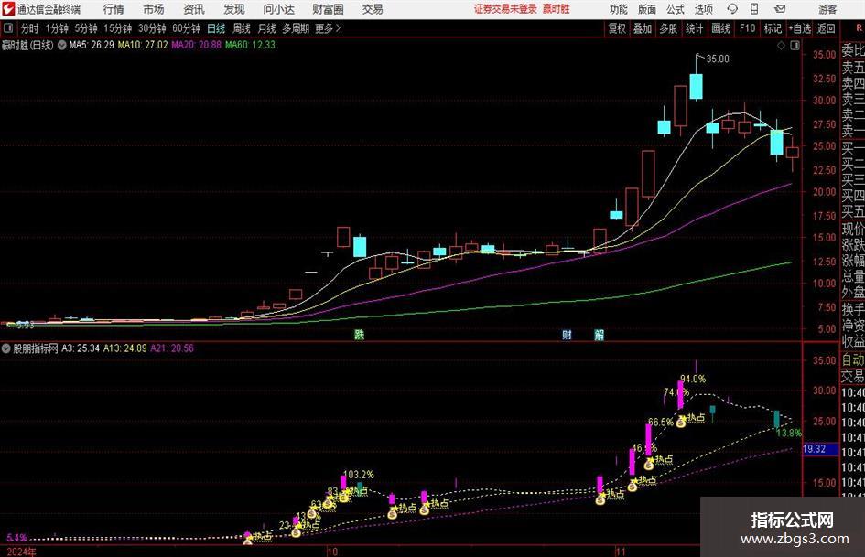Open the 行情 menu

click(x=114, y=9)
